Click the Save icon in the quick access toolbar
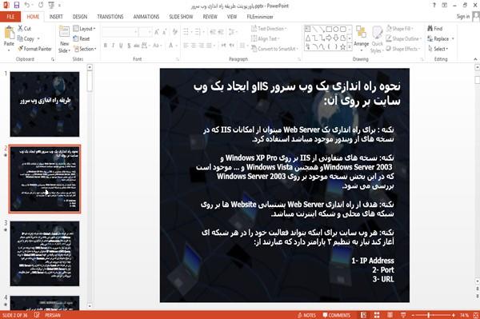 17,5
